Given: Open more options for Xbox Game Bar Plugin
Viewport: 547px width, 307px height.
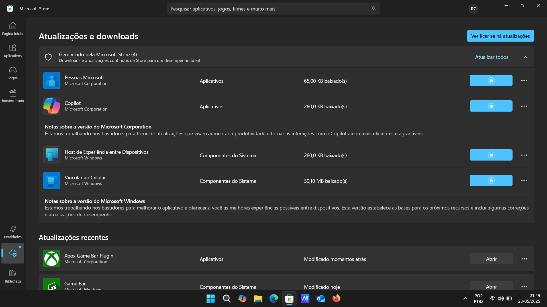Looking at the screenshot, I should (524, 259).
